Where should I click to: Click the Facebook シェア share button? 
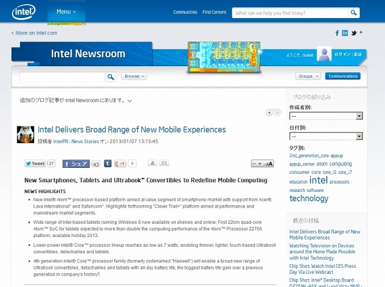click(76, 164)
